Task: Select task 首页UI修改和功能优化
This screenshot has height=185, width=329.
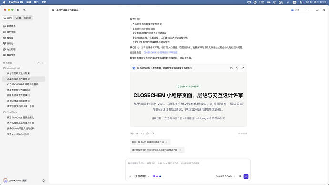Action: point(23,101)
